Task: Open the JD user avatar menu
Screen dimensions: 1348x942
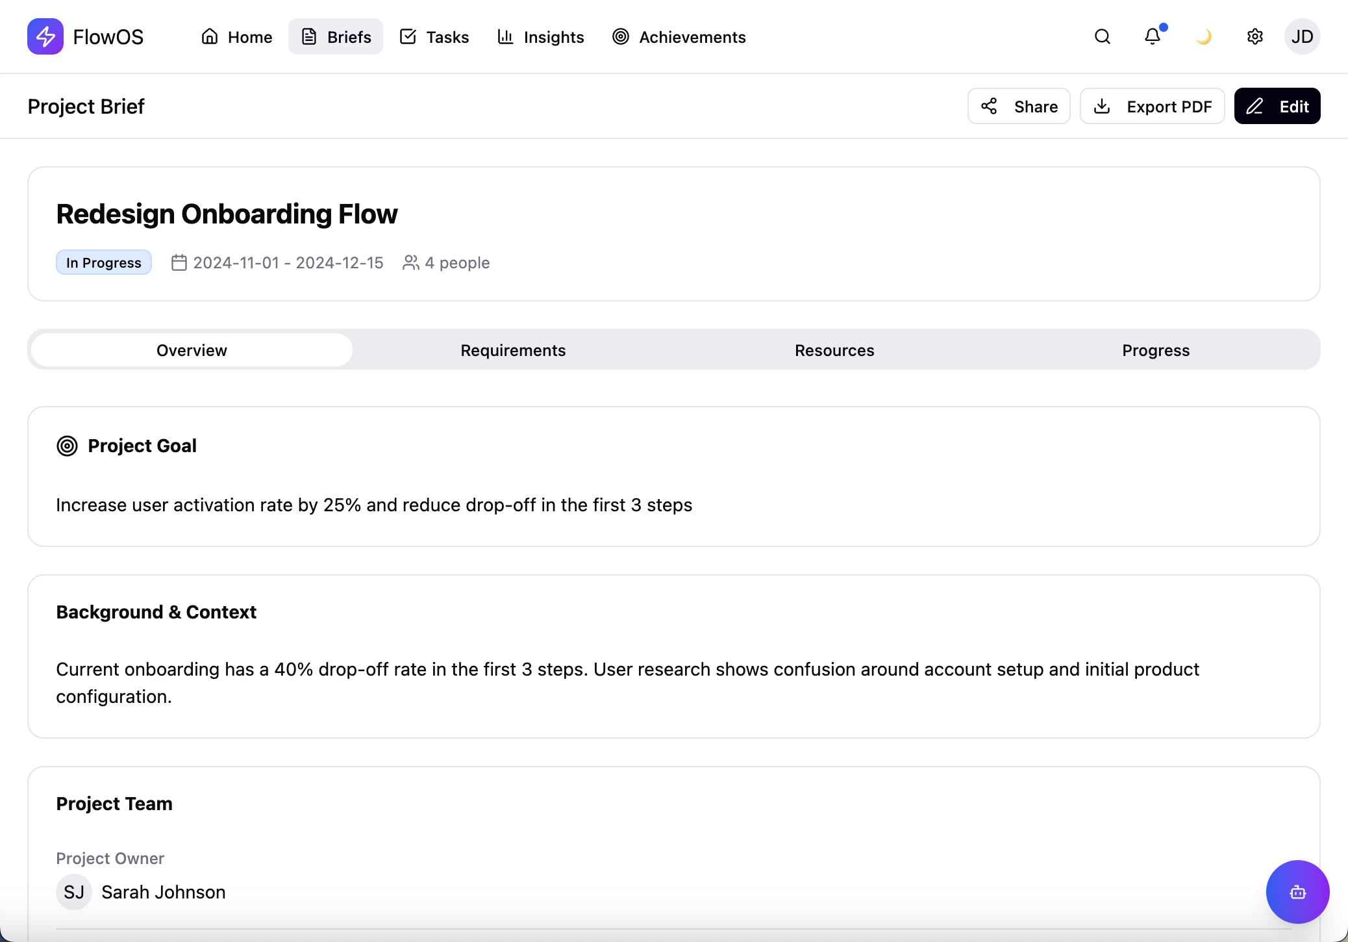Action: [1302, 36]
